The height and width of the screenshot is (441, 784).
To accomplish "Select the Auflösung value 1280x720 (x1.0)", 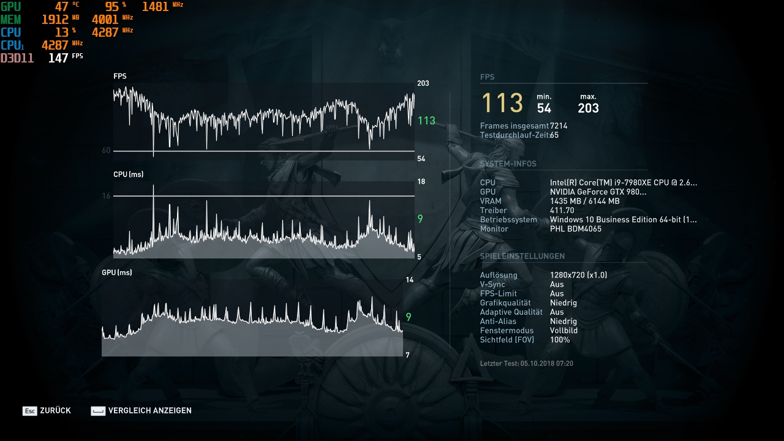I will [x=579, y=275].
